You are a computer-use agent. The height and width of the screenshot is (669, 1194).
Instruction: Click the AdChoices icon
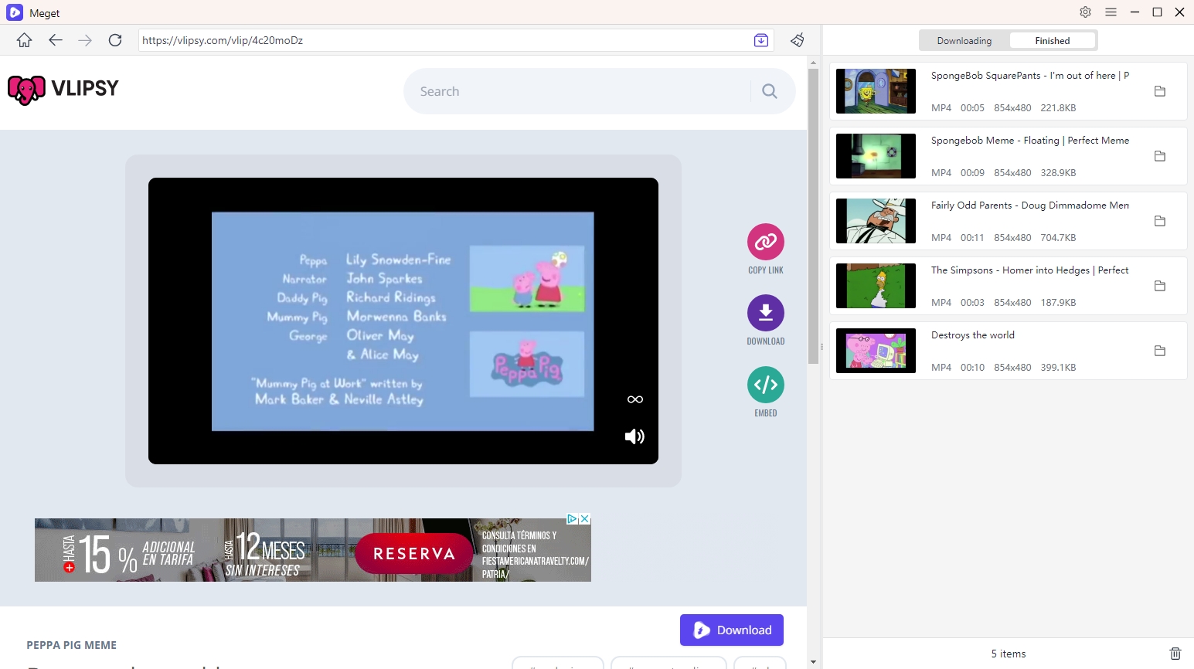[573, 519]
